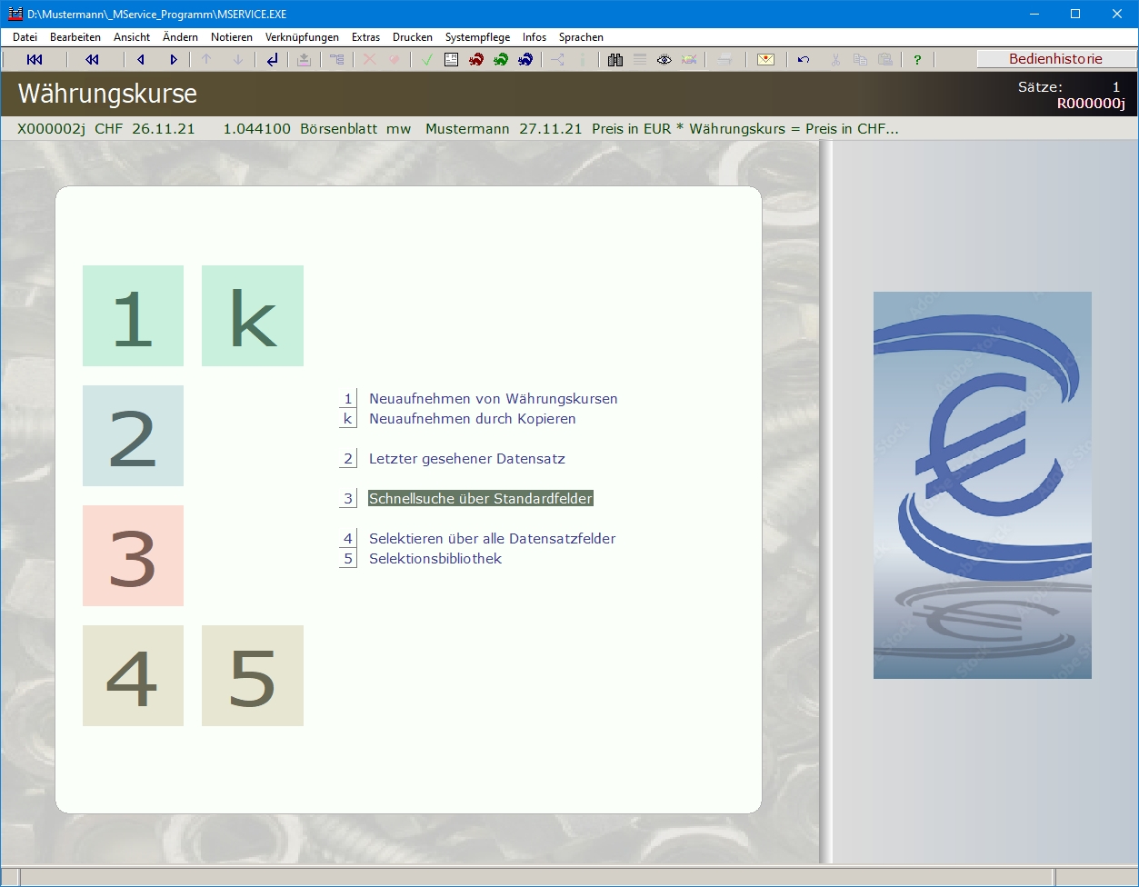This screenshot has width=1139, height=887.
Task: Open the Drucken menu
Action: pos(413,37)
